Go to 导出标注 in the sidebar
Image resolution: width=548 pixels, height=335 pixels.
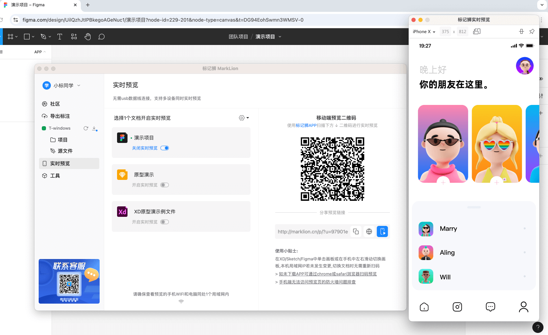(x=60, y=116)
